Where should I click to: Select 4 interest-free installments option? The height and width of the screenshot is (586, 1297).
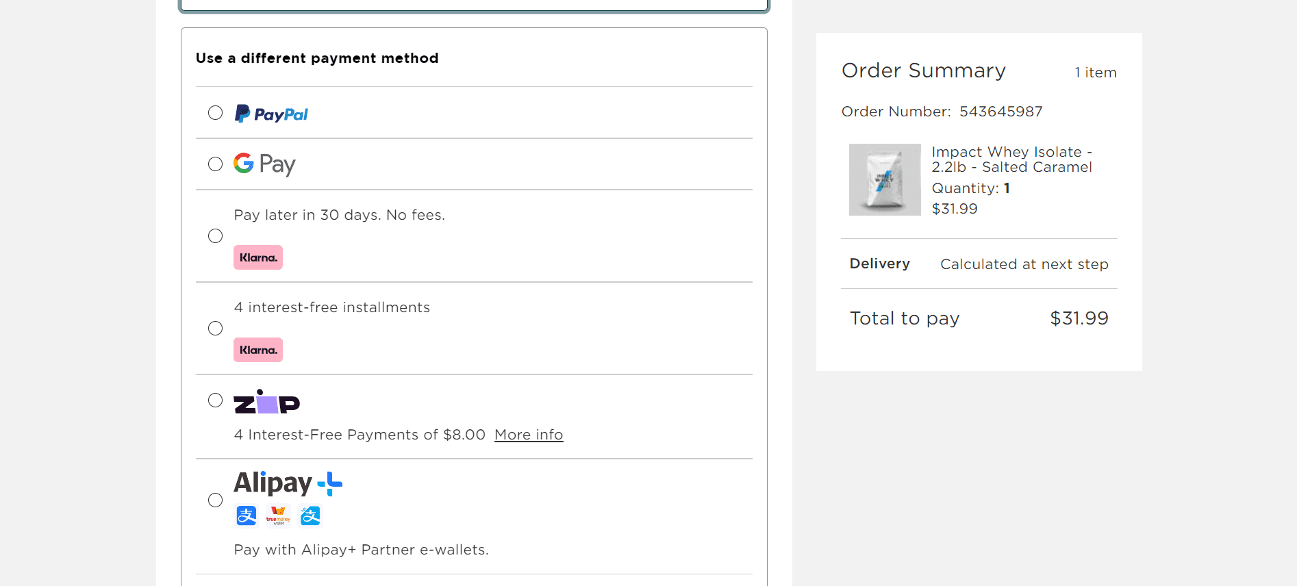tap(215, 328)
